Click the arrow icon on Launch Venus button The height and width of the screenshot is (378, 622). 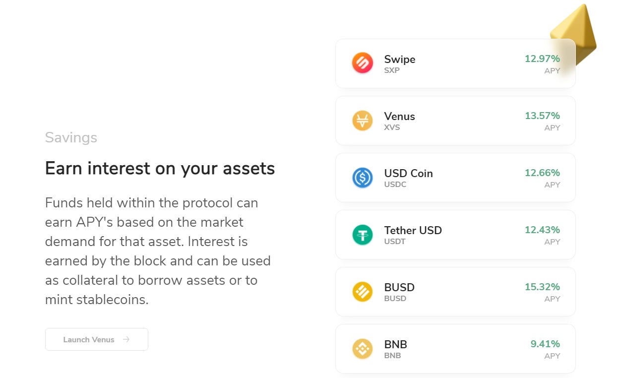point(126,339)
